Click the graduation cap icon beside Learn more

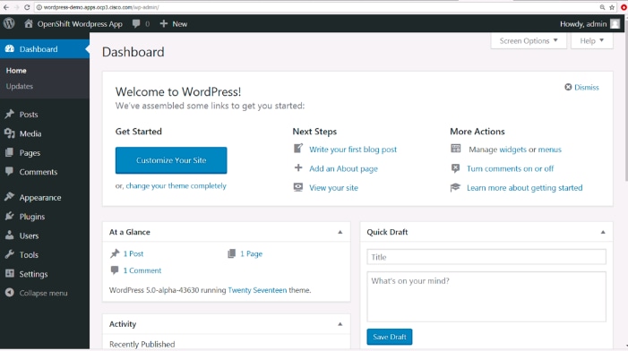(x=455, y=187)
